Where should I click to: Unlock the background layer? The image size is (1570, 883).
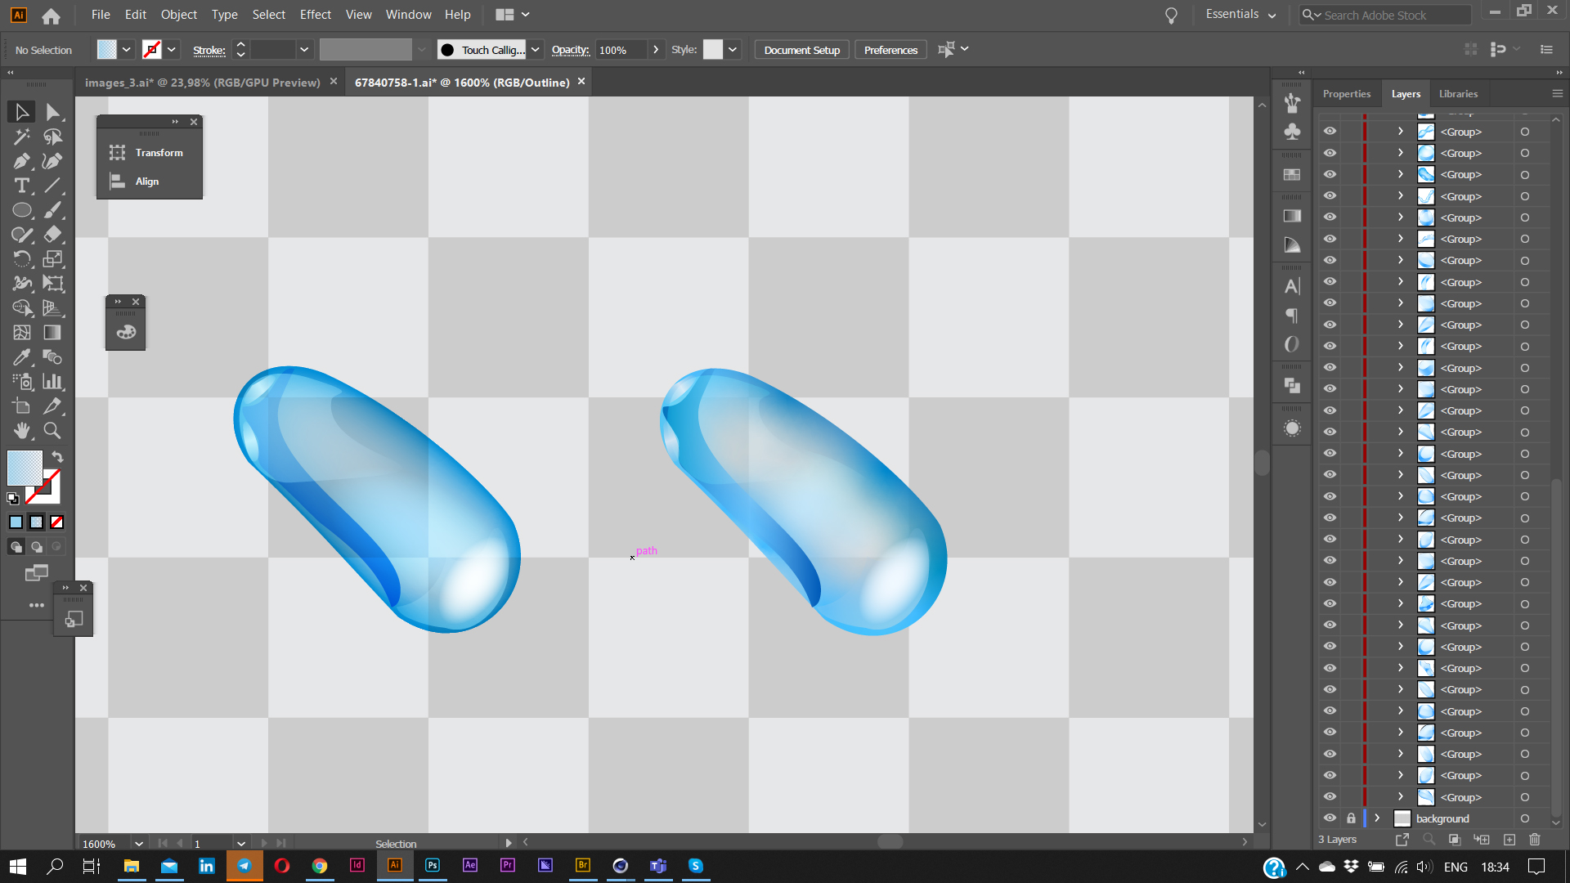click(x=1351, y=818)
